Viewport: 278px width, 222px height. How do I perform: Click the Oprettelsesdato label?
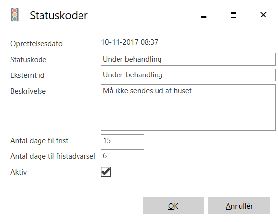[37, 44]
